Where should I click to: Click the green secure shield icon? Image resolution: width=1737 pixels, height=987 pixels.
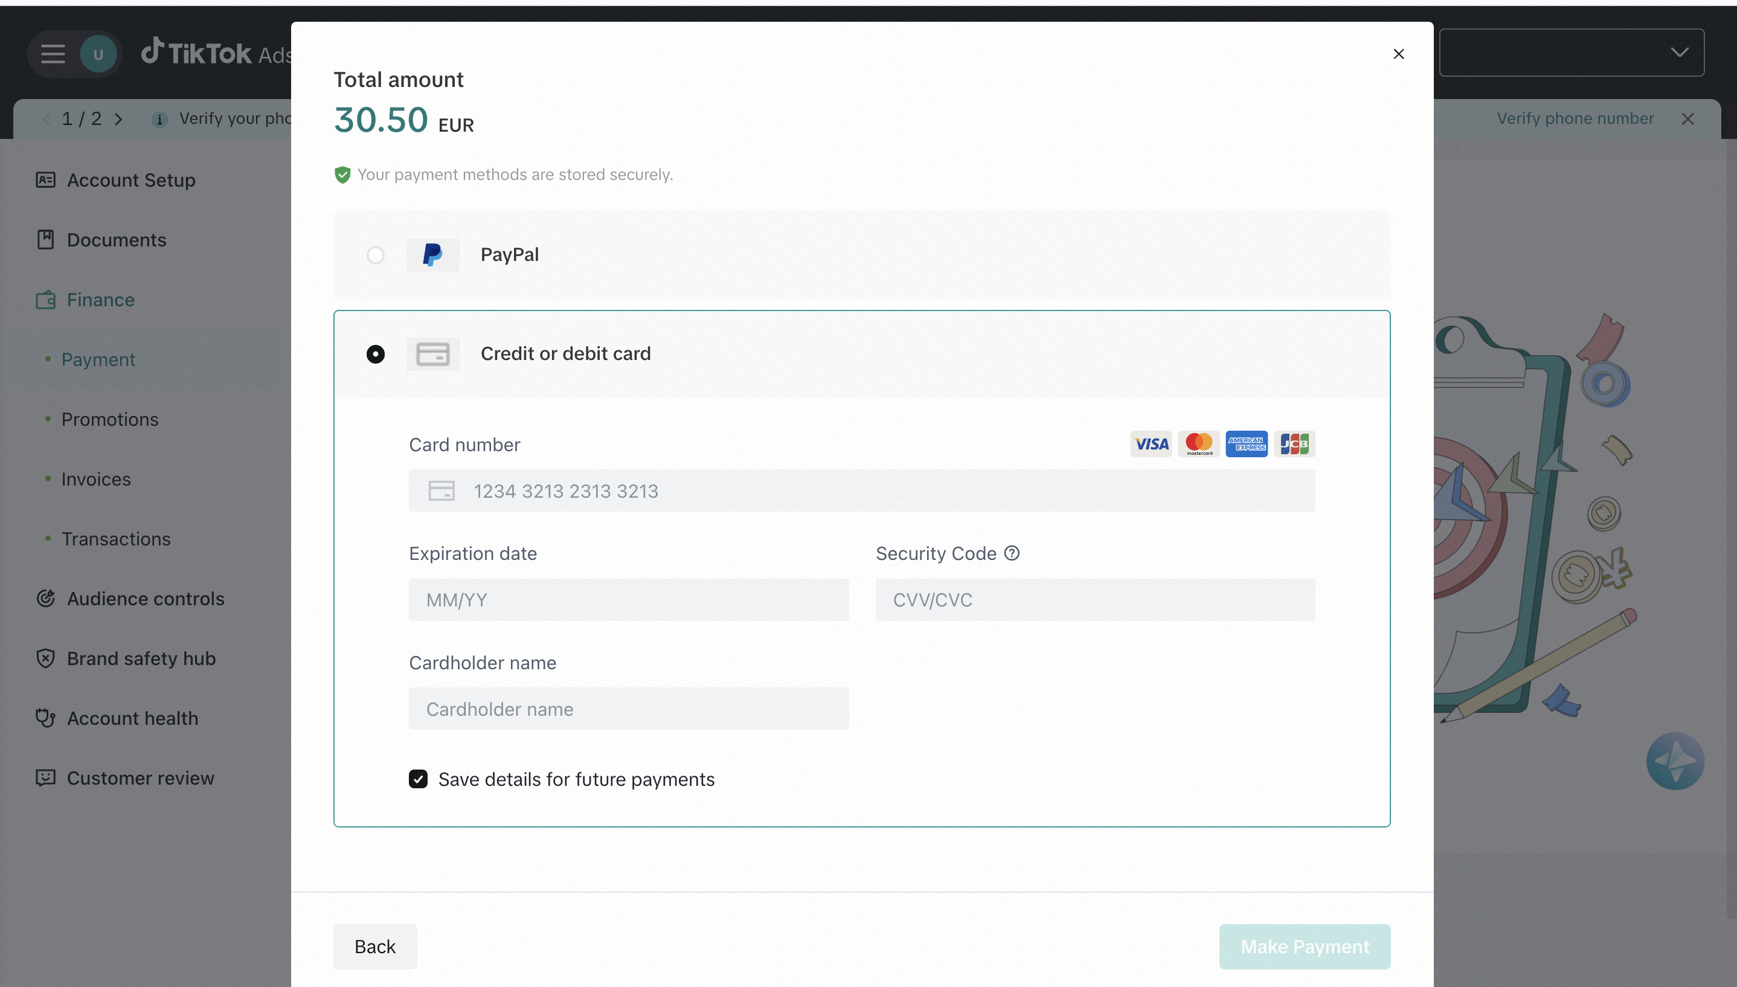click(x=342, y=175)
